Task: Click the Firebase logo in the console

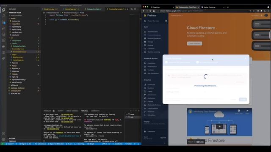Action: tap(150, 16)
